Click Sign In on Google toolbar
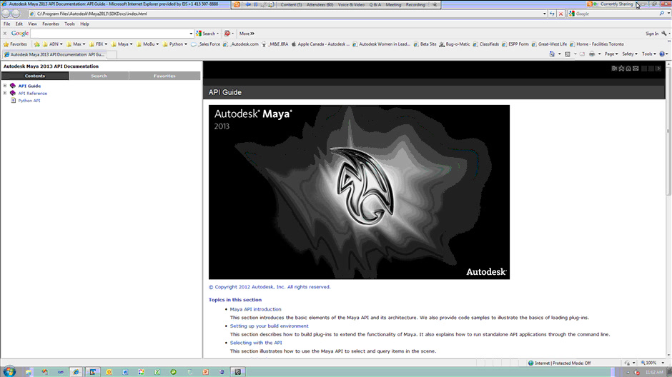This screenshot has width=672, height=377. pos(652,34)
